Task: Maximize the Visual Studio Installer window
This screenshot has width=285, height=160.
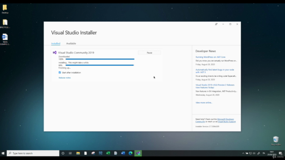Action: tap(230, 24)
